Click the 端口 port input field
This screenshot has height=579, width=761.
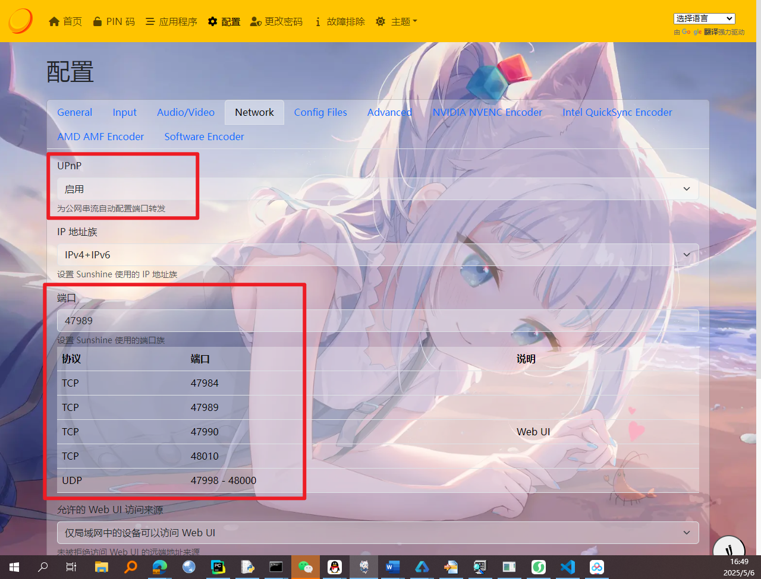378,321
